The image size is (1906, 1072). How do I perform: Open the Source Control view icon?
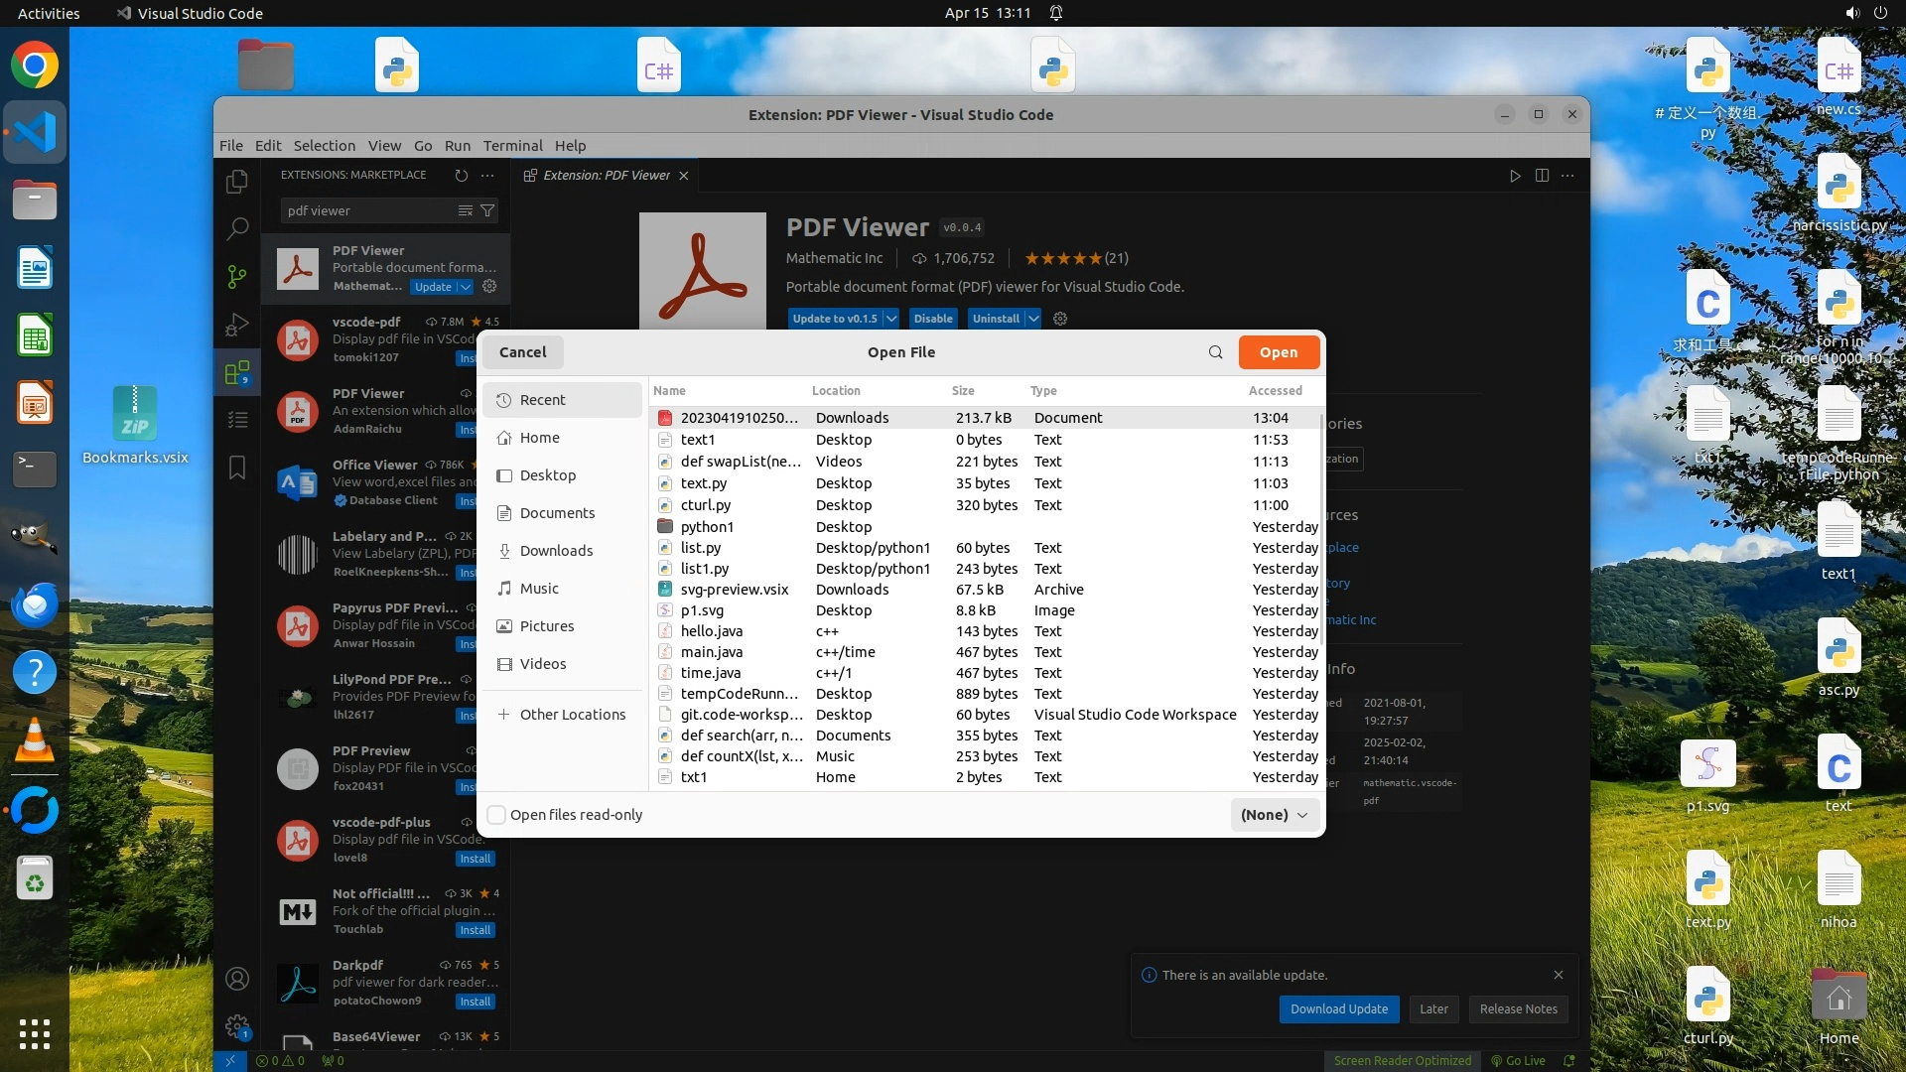(236, 277)
